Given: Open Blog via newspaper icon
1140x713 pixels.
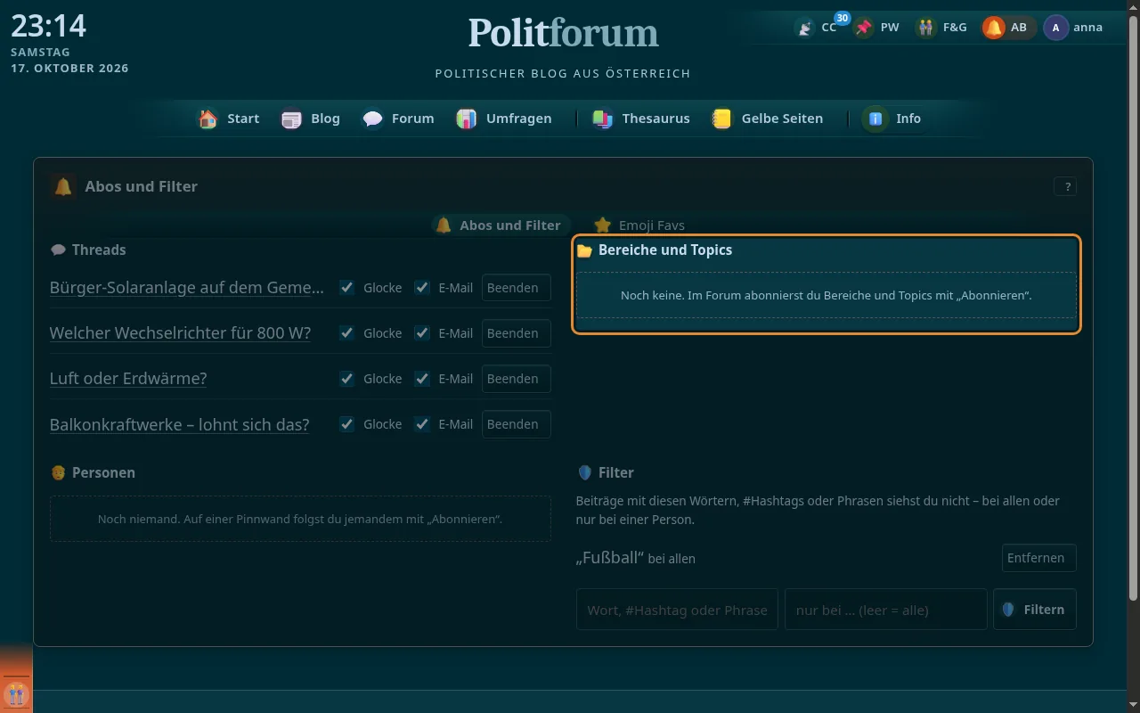Looking at the screenshot, I should click(x=291, y=119).
